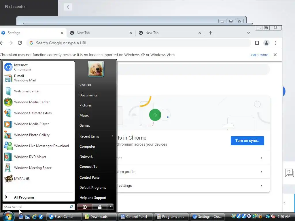295x221 pixels.
Task: Launch Windows Media Center
Action: [x=39, y=102]
